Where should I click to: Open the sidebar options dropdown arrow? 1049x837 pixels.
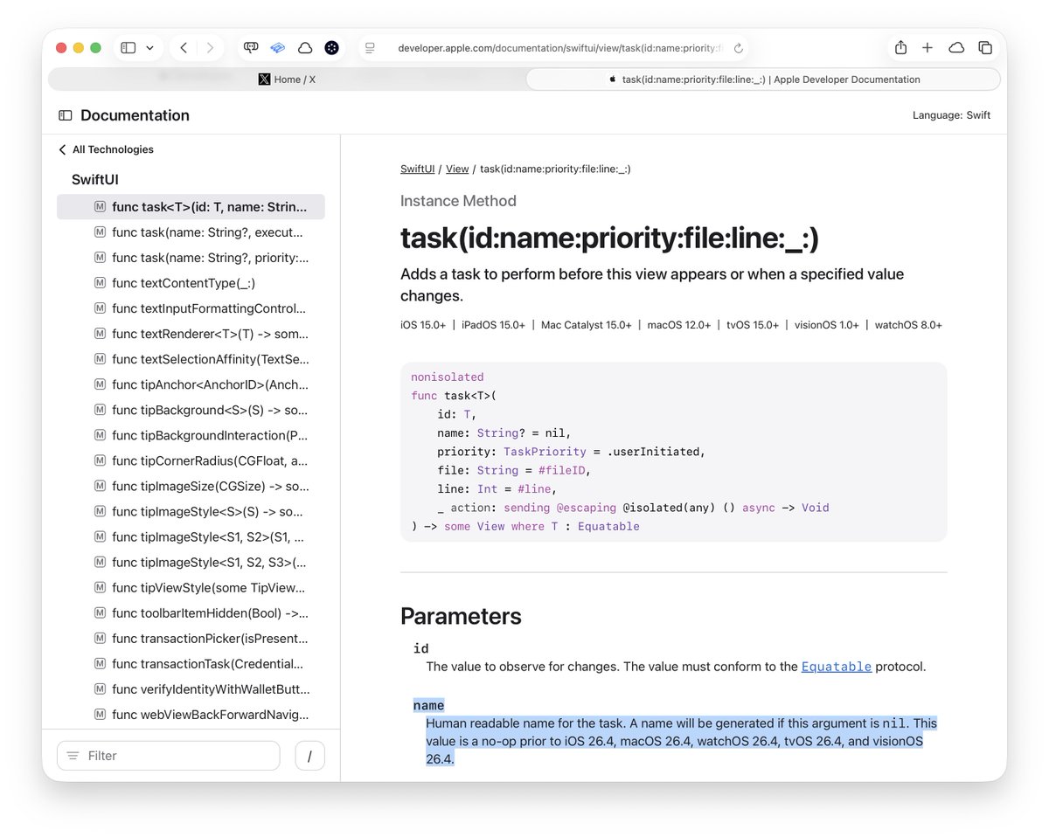[149, 48]
